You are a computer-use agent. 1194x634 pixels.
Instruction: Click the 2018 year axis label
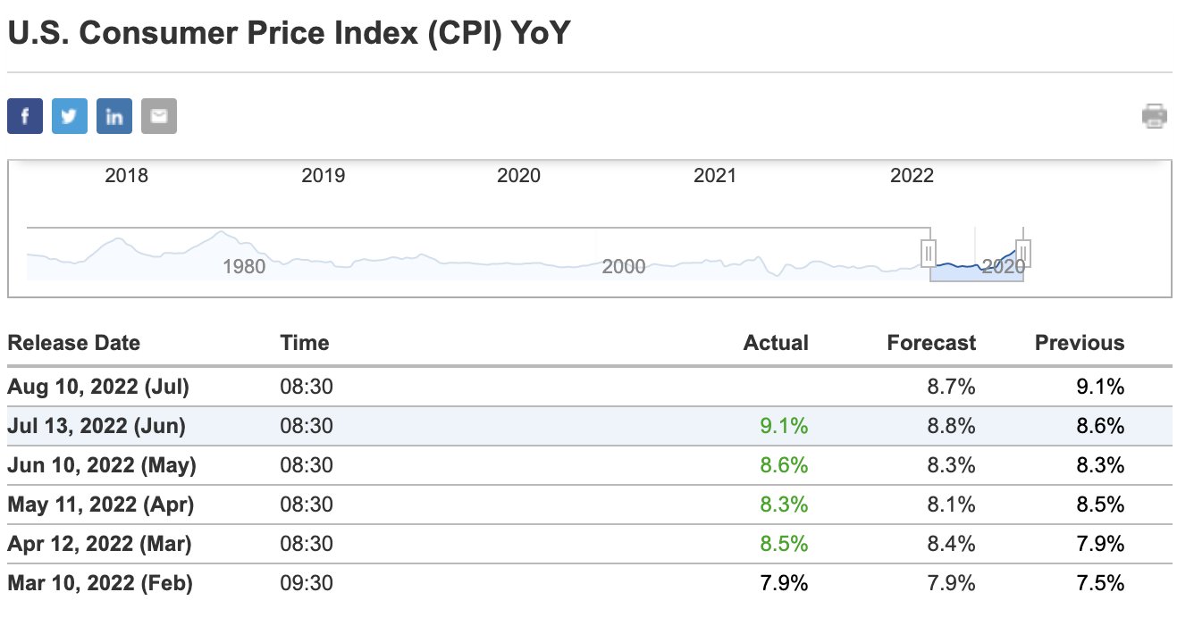click(x=127, y=175)
